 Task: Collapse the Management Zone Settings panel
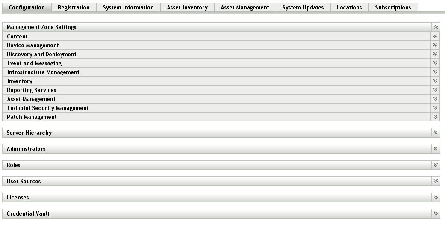[436, 27]
